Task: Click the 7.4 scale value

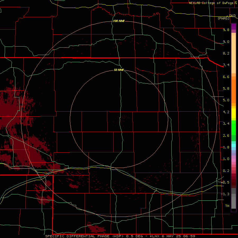Action: tap(226, 65)
